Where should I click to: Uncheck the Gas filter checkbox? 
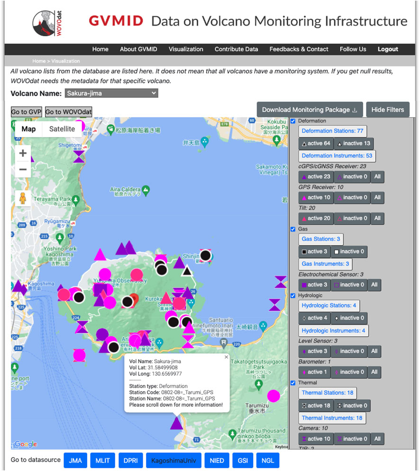[x=293, y=229]
